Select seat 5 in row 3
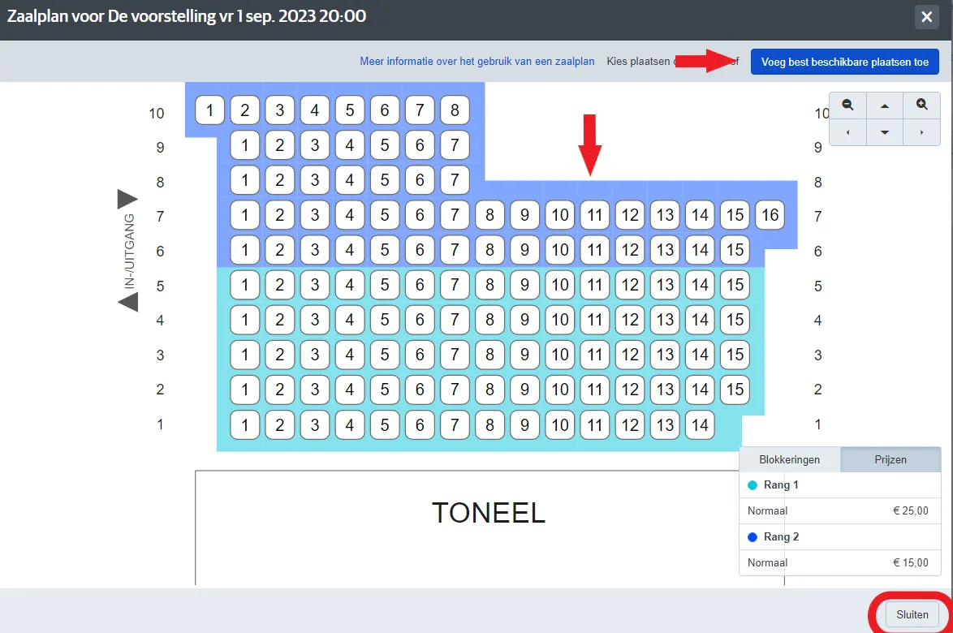 [x=385, y=355]
